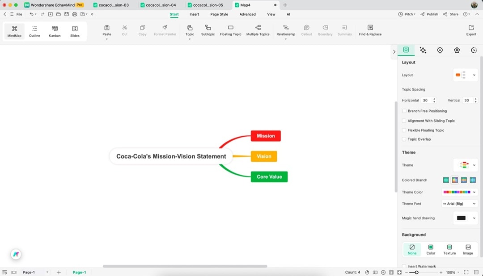Switch to Outline view mode
Screen dimensions: 483x277
(34, 31)
